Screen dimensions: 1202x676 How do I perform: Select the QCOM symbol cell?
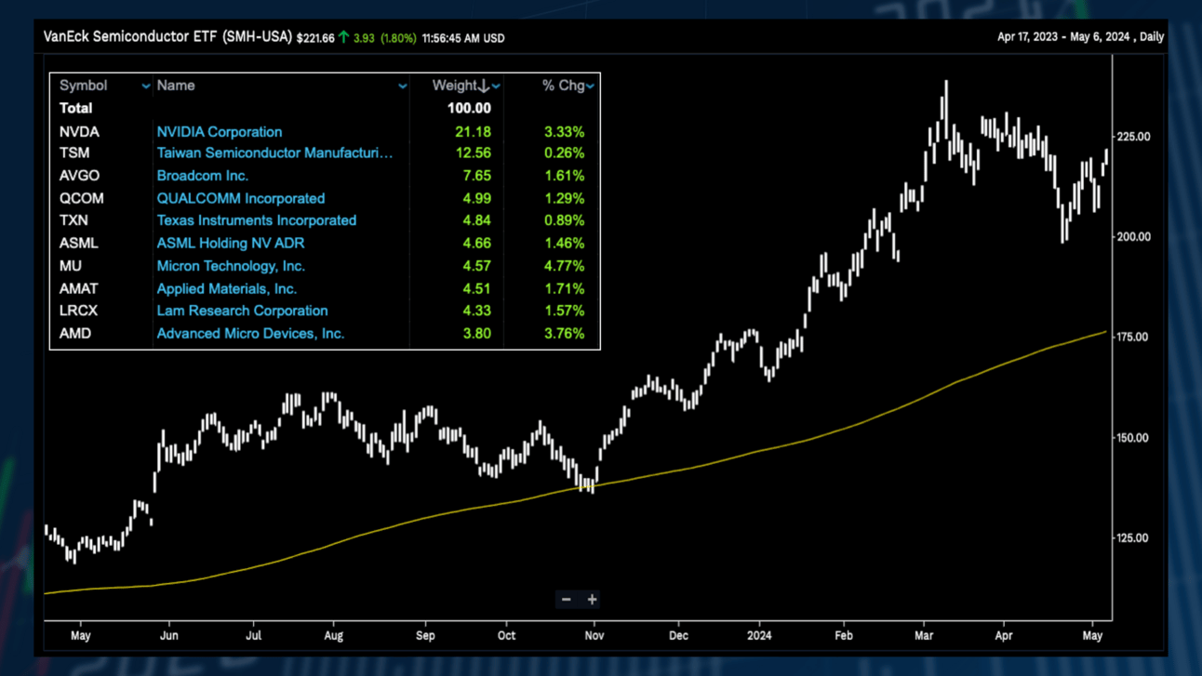click(82, 198)
